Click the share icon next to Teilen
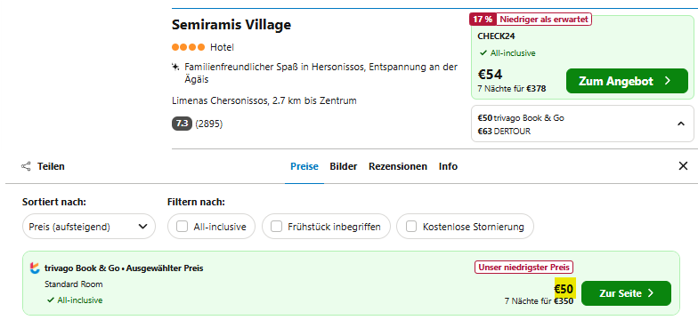Image resolution: width=698 pixels, height=320 pixels. point(26,167)
